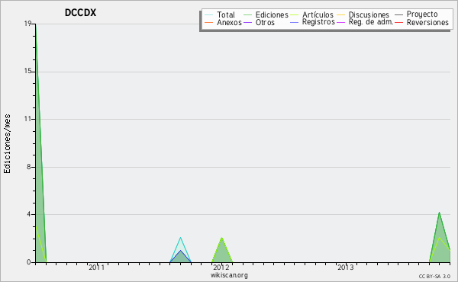Image resolution: width=458 pixels, height=282 pixels.
Task: Click the 2011 x-axis label
Action: tap(96, 268)
